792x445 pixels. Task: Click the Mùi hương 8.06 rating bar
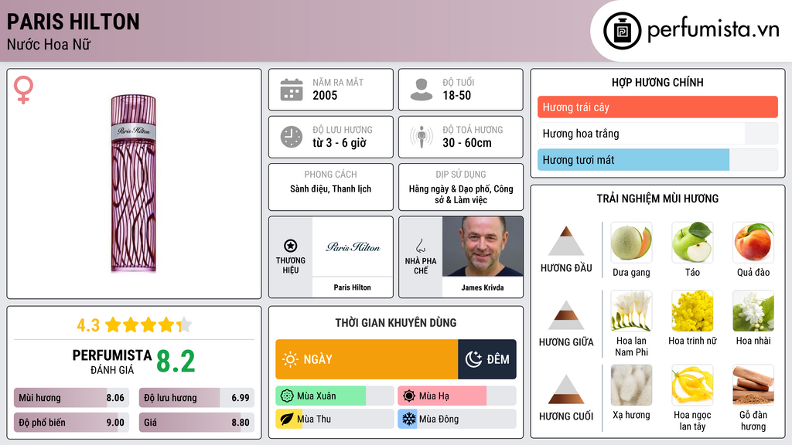[72, 398]
